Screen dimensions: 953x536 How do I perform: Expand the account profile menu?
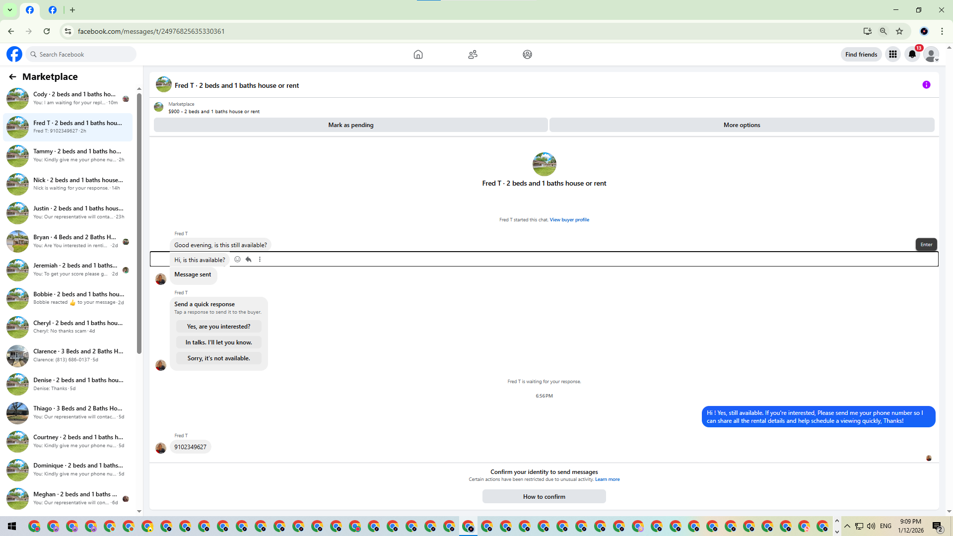coord(932,55)
